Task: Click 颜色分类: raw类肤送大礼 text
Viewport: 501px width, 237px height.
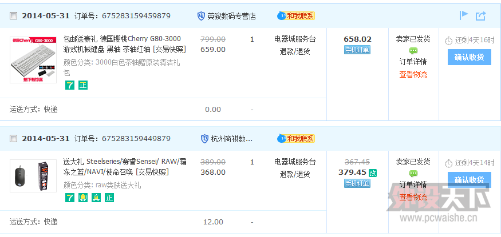Action: tap(102, 185)
